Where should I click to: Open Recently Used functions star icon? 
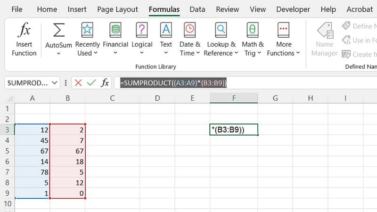click(87, 30)
